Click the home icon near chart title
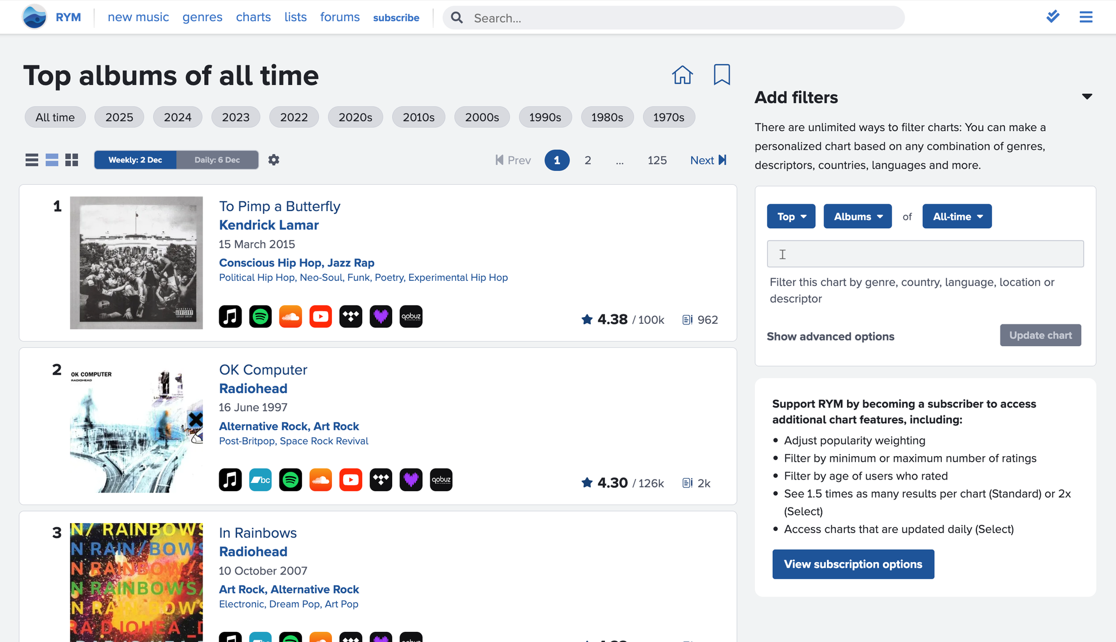1116x642 pixels. [x=682, y=75]
